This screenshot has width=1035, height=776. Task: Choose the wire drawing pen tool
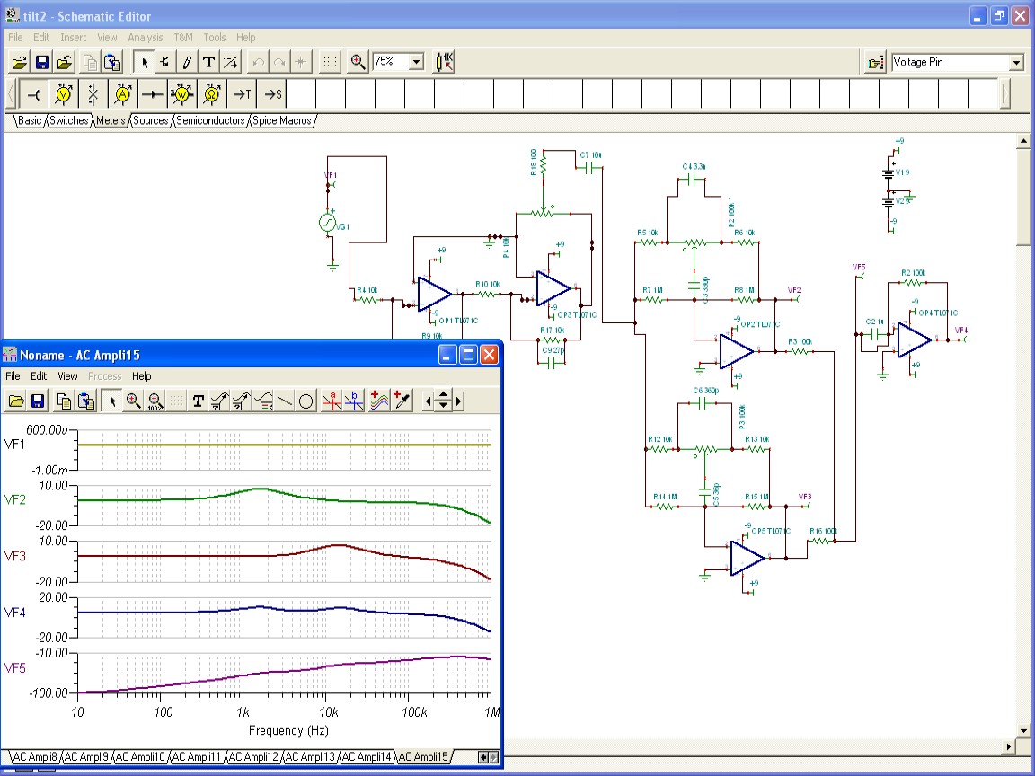coord(187,63)
